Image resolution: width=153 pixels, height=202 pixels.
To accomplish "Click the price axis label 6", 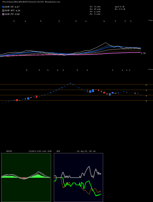I will [x=146, y=85].
